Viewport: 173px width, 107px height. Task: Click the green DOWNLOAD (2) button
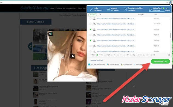(x=160, y=61)
